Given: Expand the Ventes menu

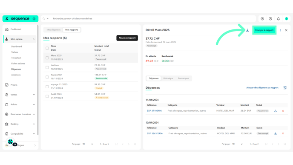Looking at the screenshot, I should [34, 95].
